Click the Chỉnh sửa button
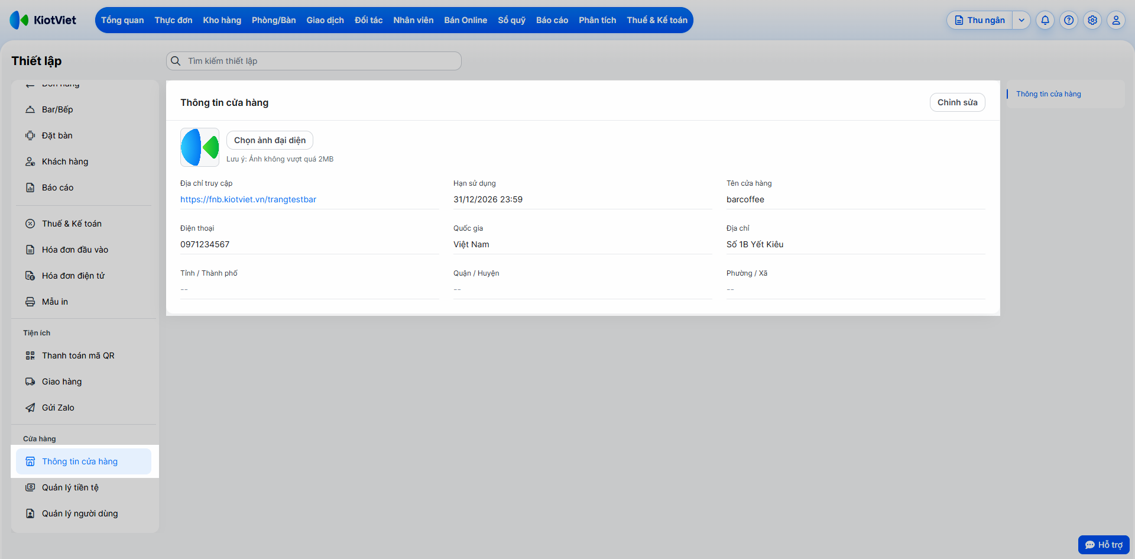The width and height of the screenshot is (1135, 559). click(x=958, y=102)
